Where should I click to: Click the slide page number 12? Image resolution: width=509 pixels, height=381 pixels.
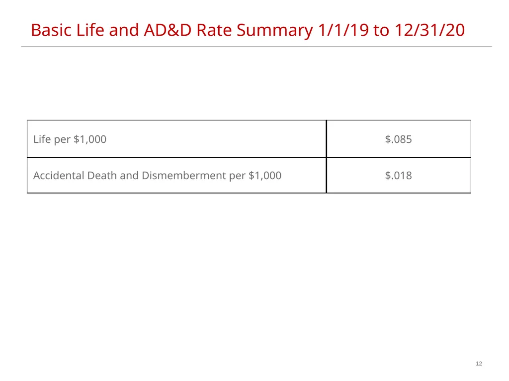point(479,364)
